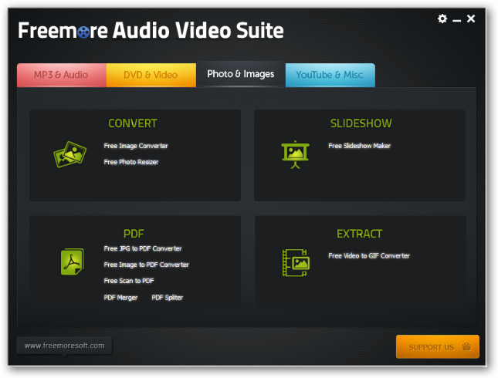Click the SUPPORT US button
The height and width of the screenshot is (378, 498).
[x=437, y=346]
